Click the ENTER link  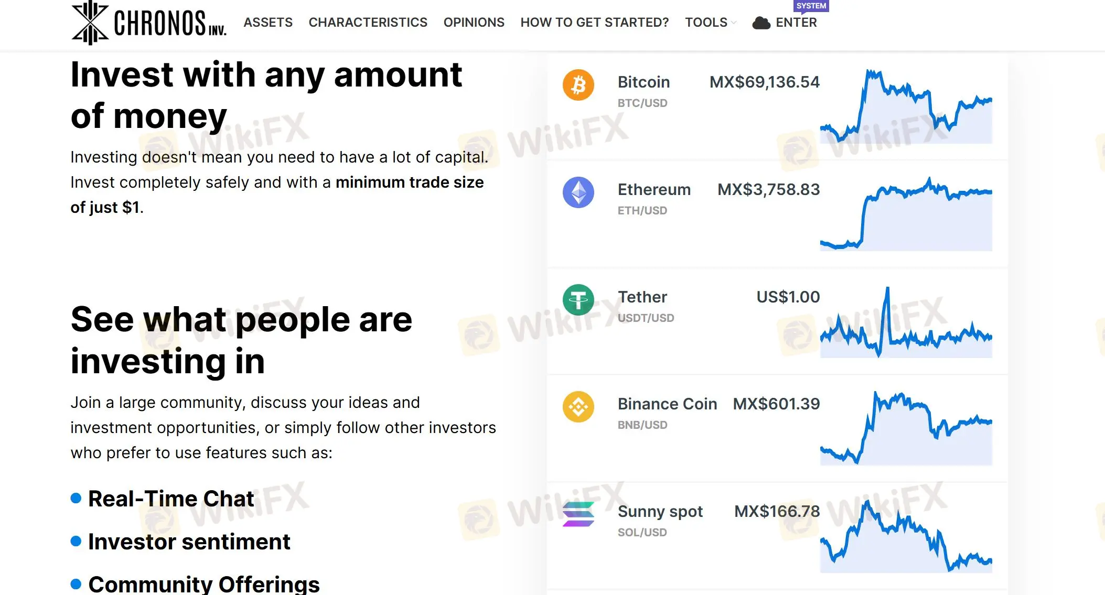point(796,23)
